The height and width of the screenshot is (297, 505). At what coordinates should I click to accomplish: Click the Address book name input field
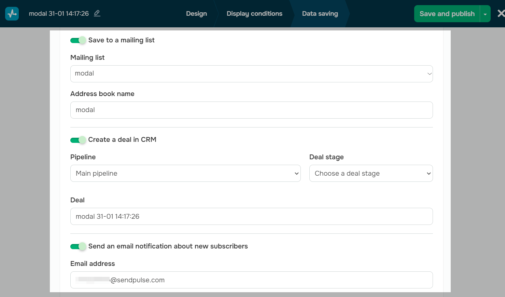(x=251, y=110)
